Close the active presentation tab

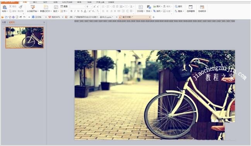[150, 17]
